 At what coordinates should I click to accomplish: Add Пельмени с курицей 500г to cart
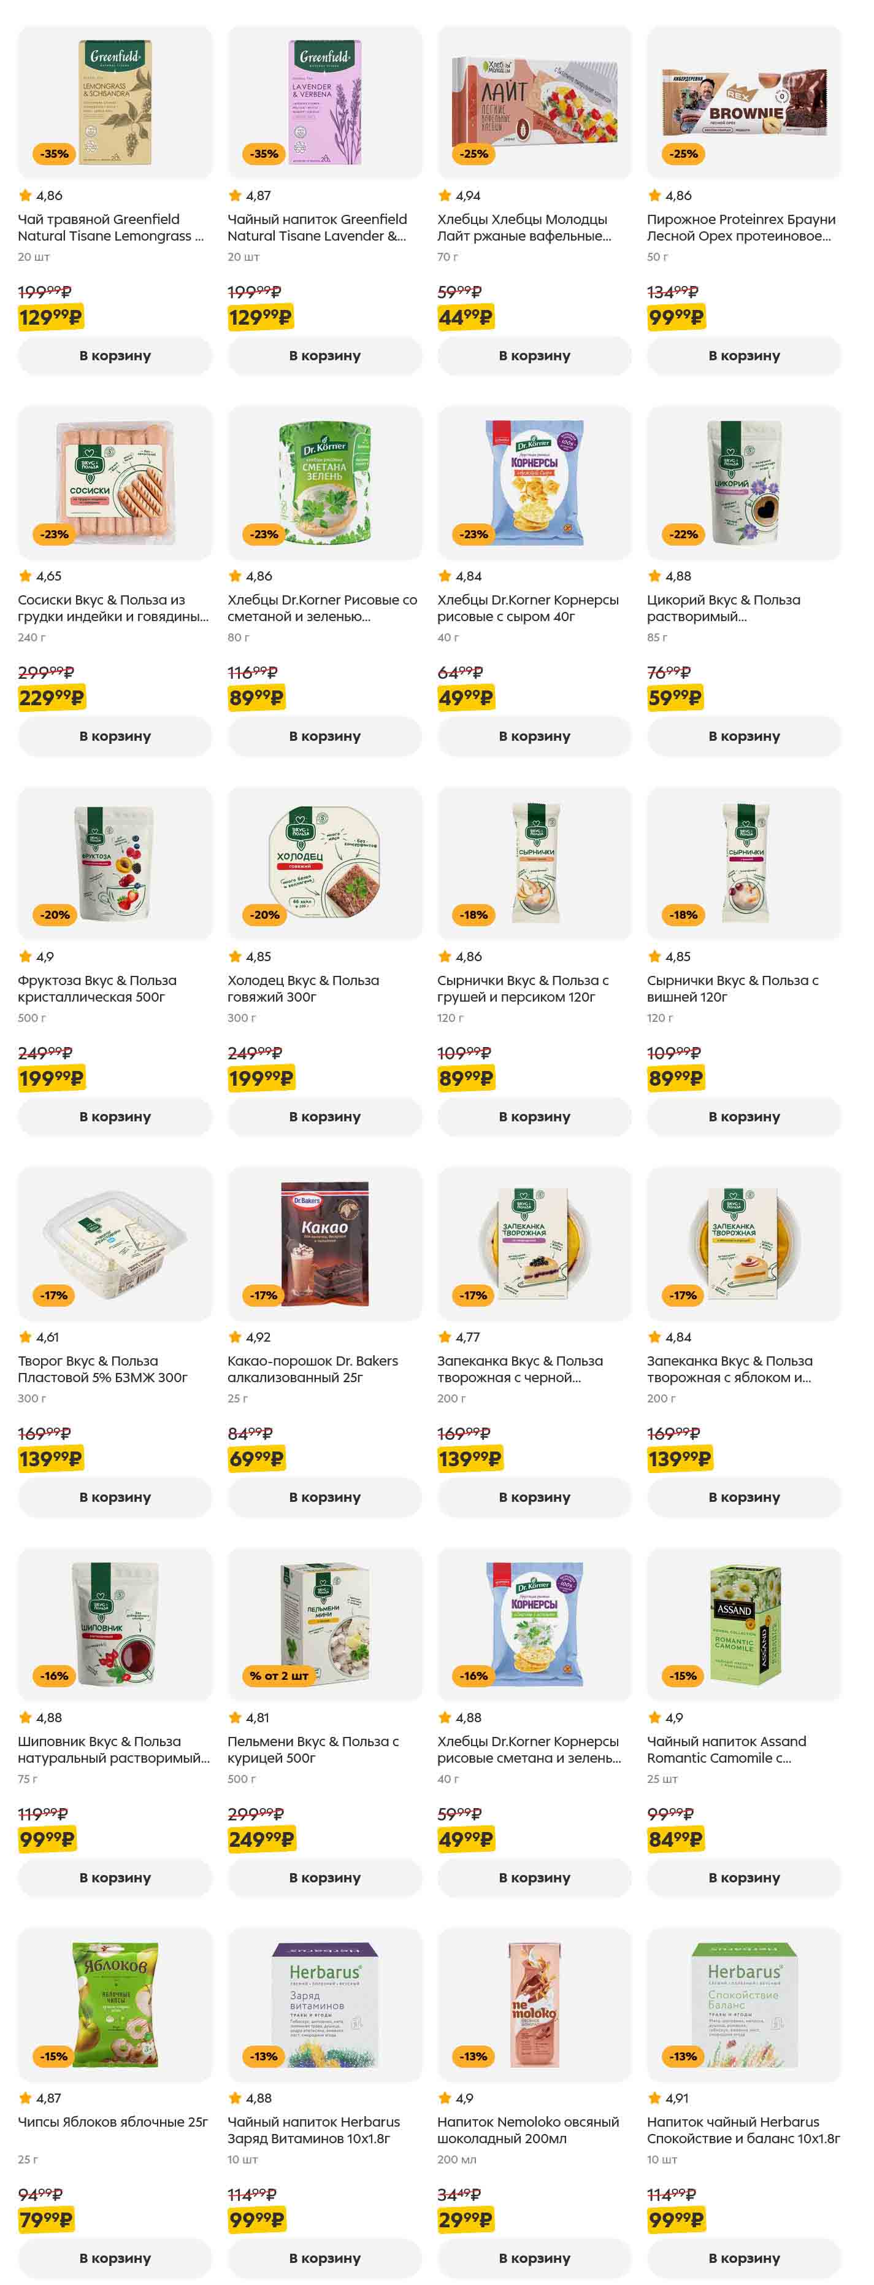(324, 1878)
